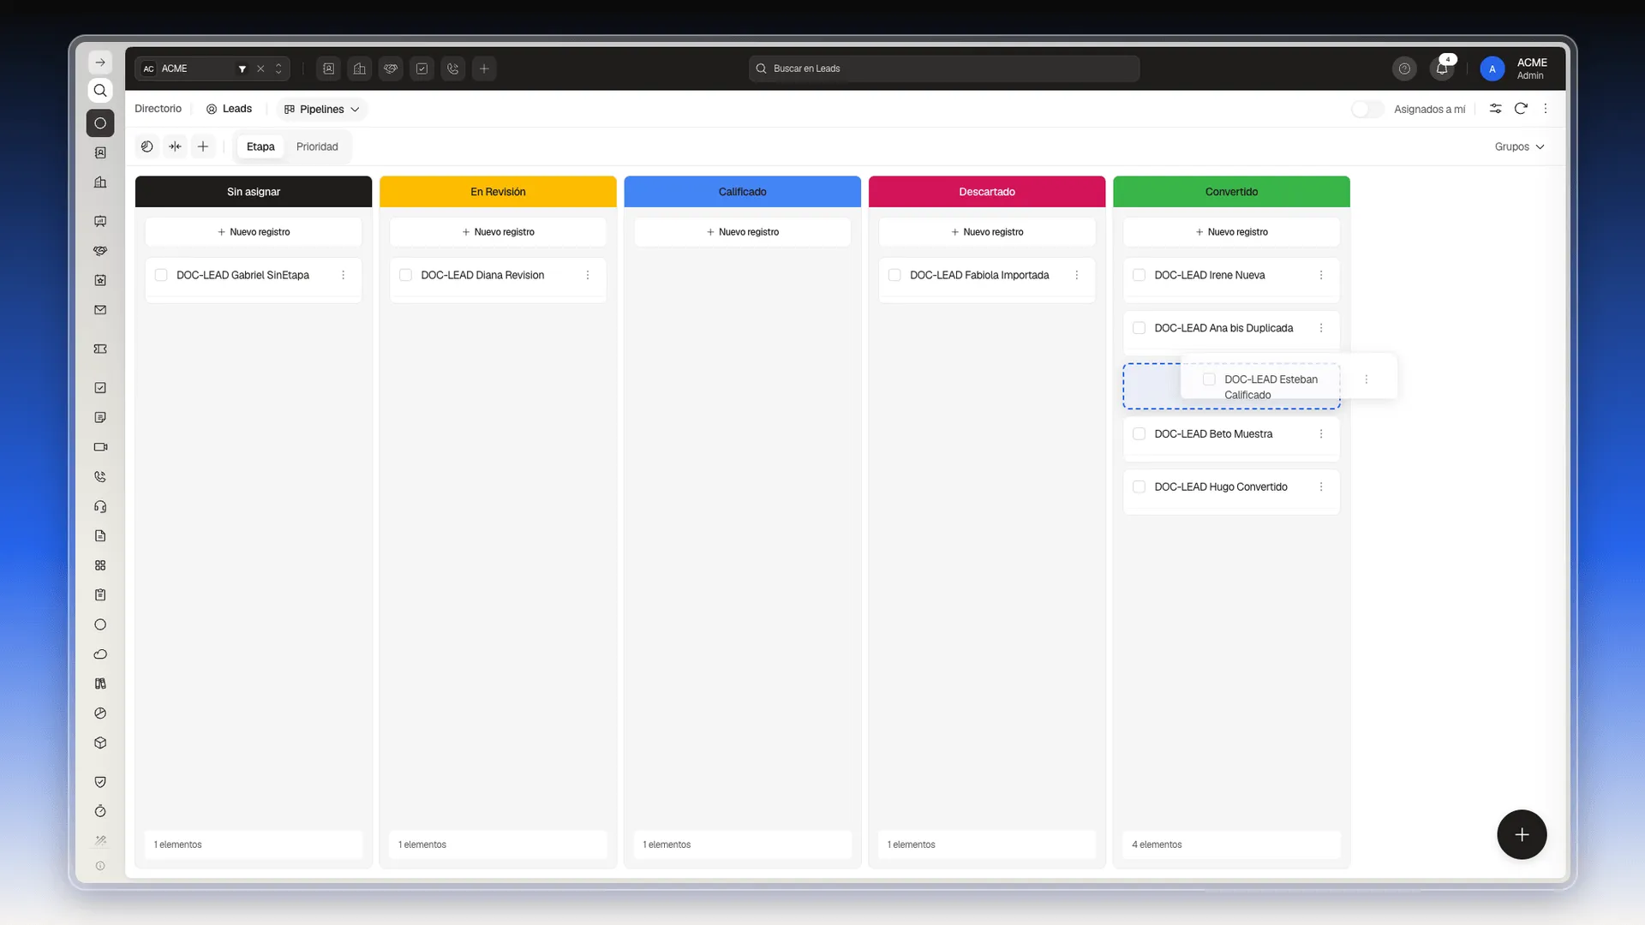Refresh the pipeline with the reload icon
This screenshot has width=1645, height=925.
(1521, 109)
